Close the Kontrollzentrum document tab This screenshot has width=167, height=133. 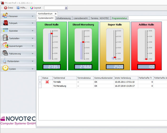click(x=55, y=14)
